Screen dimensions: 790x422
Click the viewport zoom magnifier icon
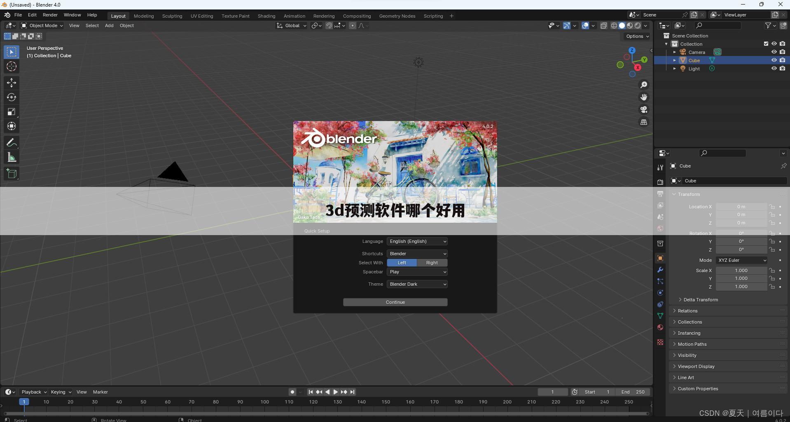(x=644, y=85)
